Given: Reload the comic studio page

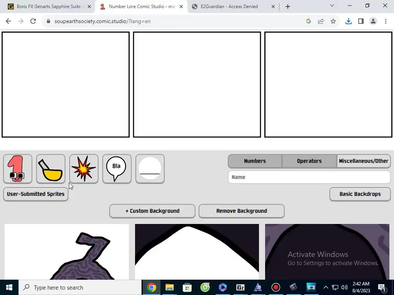Looking at the screenshot, I should coord(33,22).
